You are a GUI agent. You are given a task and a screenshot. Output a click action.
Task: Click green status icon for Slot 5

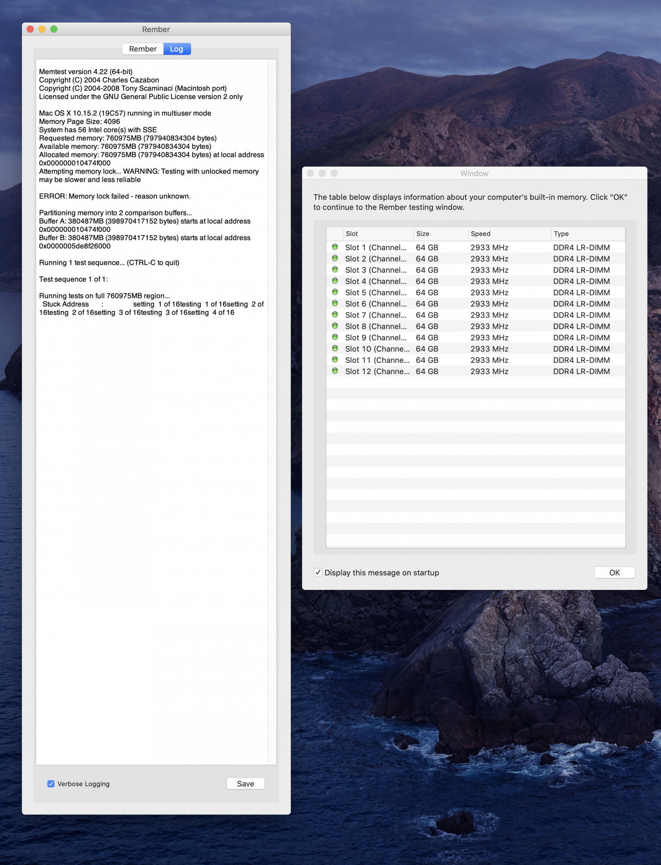[335, 292]
